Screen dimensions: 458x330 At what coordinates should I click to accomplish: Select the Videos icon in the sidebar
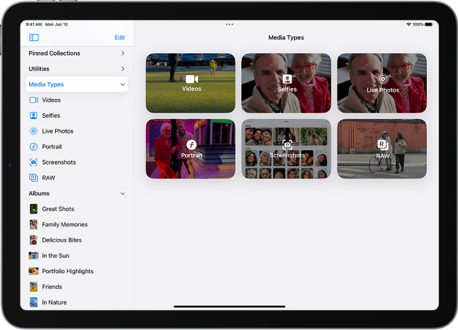(x=33, y=100)
